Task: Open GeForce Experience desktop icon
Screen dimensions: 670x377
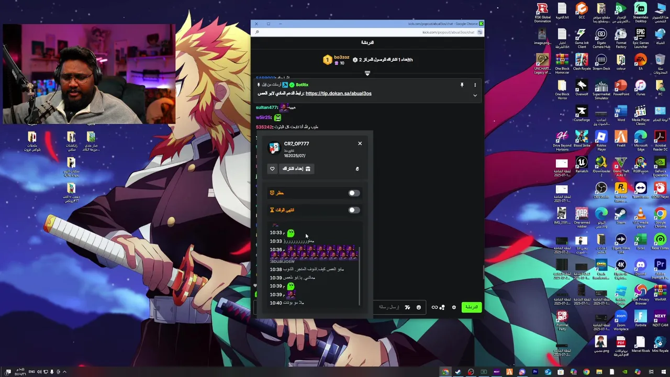Action: click(x=660, y=167)
